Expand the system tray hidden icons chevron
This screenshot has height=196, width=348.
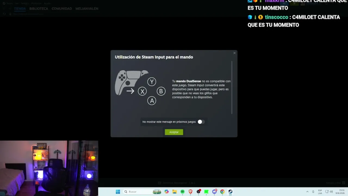click(x=307, y=192)
